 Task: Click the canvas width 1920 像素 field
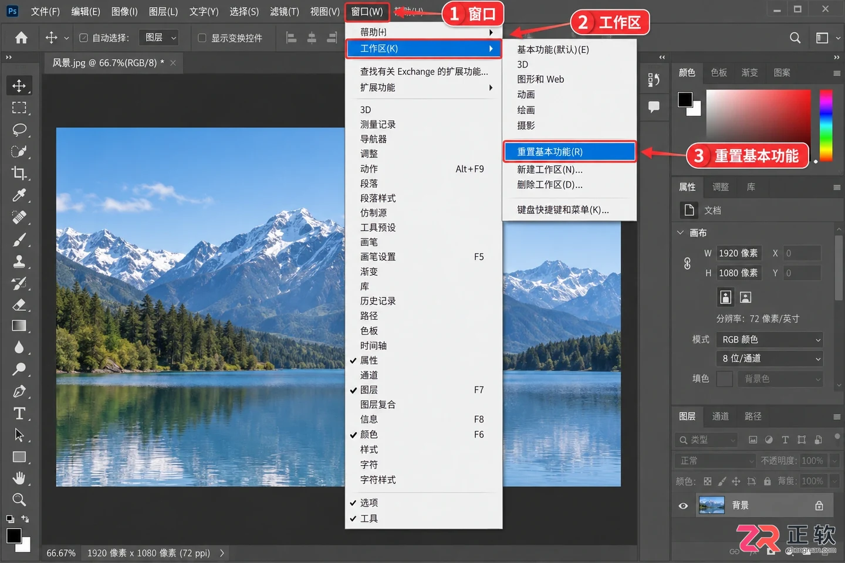click(739, 253)
